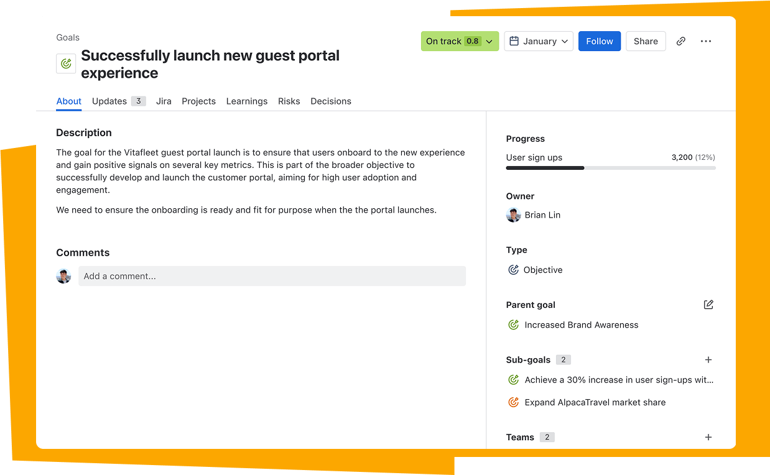Click the User sign ups progress bar

click(x=611, y=168)
